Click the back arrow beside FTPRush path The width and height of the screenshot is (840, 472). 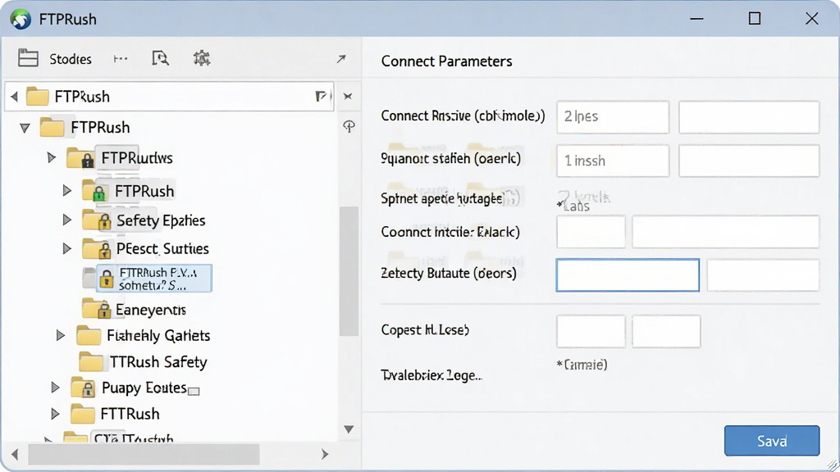[15, 97]
